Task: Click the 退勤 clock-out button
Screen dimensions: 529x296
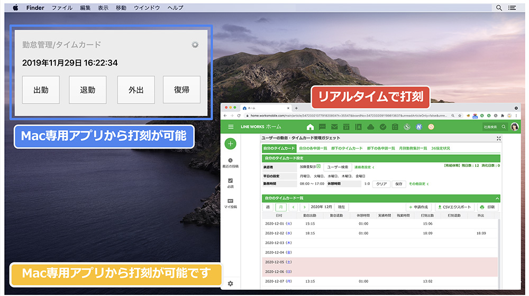Action: click(x=88, y=90)
